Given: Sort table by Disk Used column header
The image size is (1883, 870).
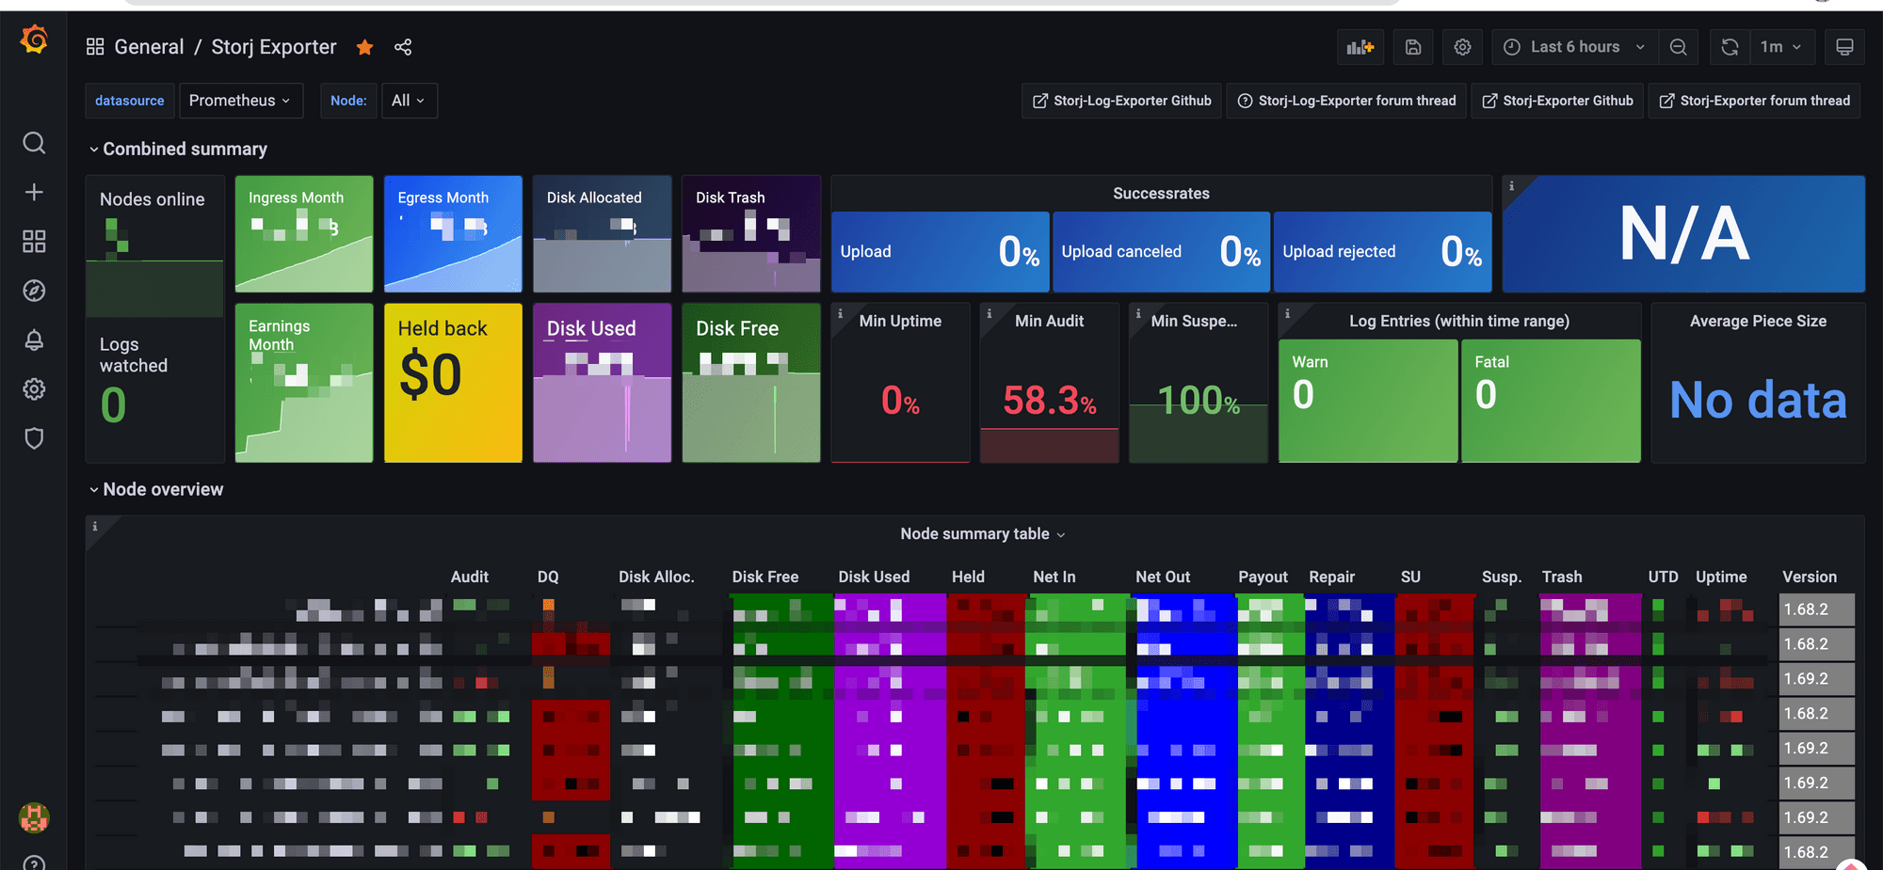Looking at the screenshot, I should point(874,577).
